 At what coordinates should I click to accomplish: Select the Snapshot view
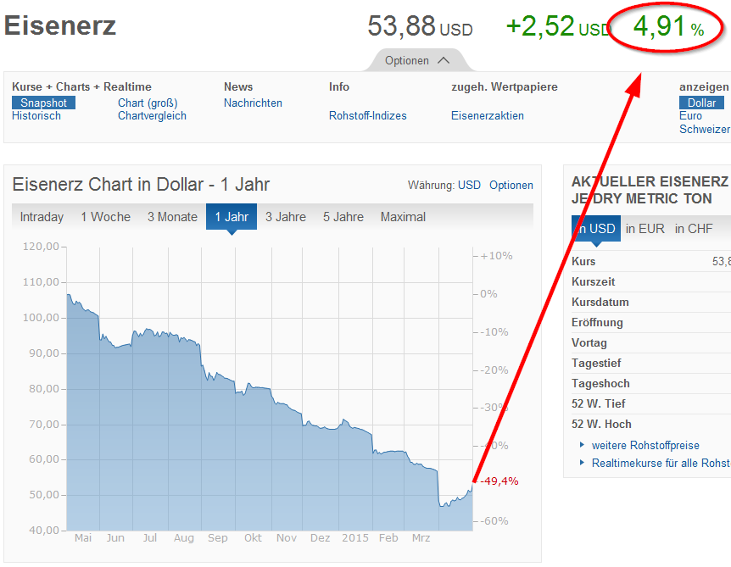(43, 103)
